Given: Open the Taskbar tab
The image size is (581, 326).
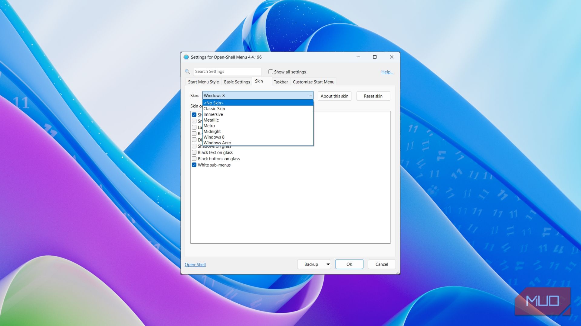Looking at the screenshot, I should pos(281,82).
